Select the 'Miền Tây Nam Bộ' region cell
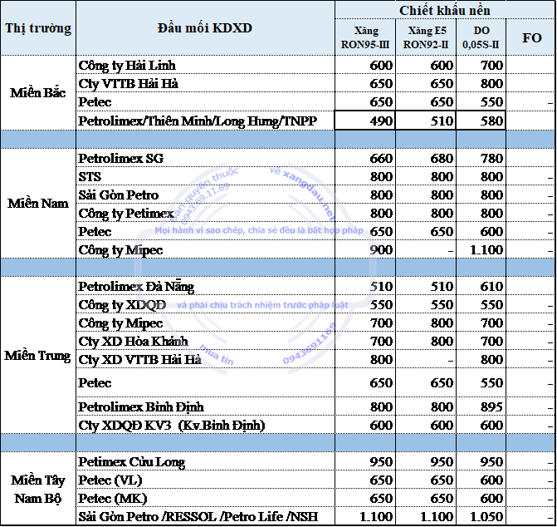557x527 pixels. pos(38,489)
